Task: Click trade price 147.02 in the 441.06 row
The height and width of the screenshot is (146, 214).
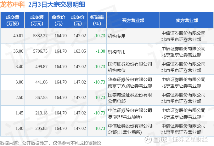Action: [x=80, y=82]
